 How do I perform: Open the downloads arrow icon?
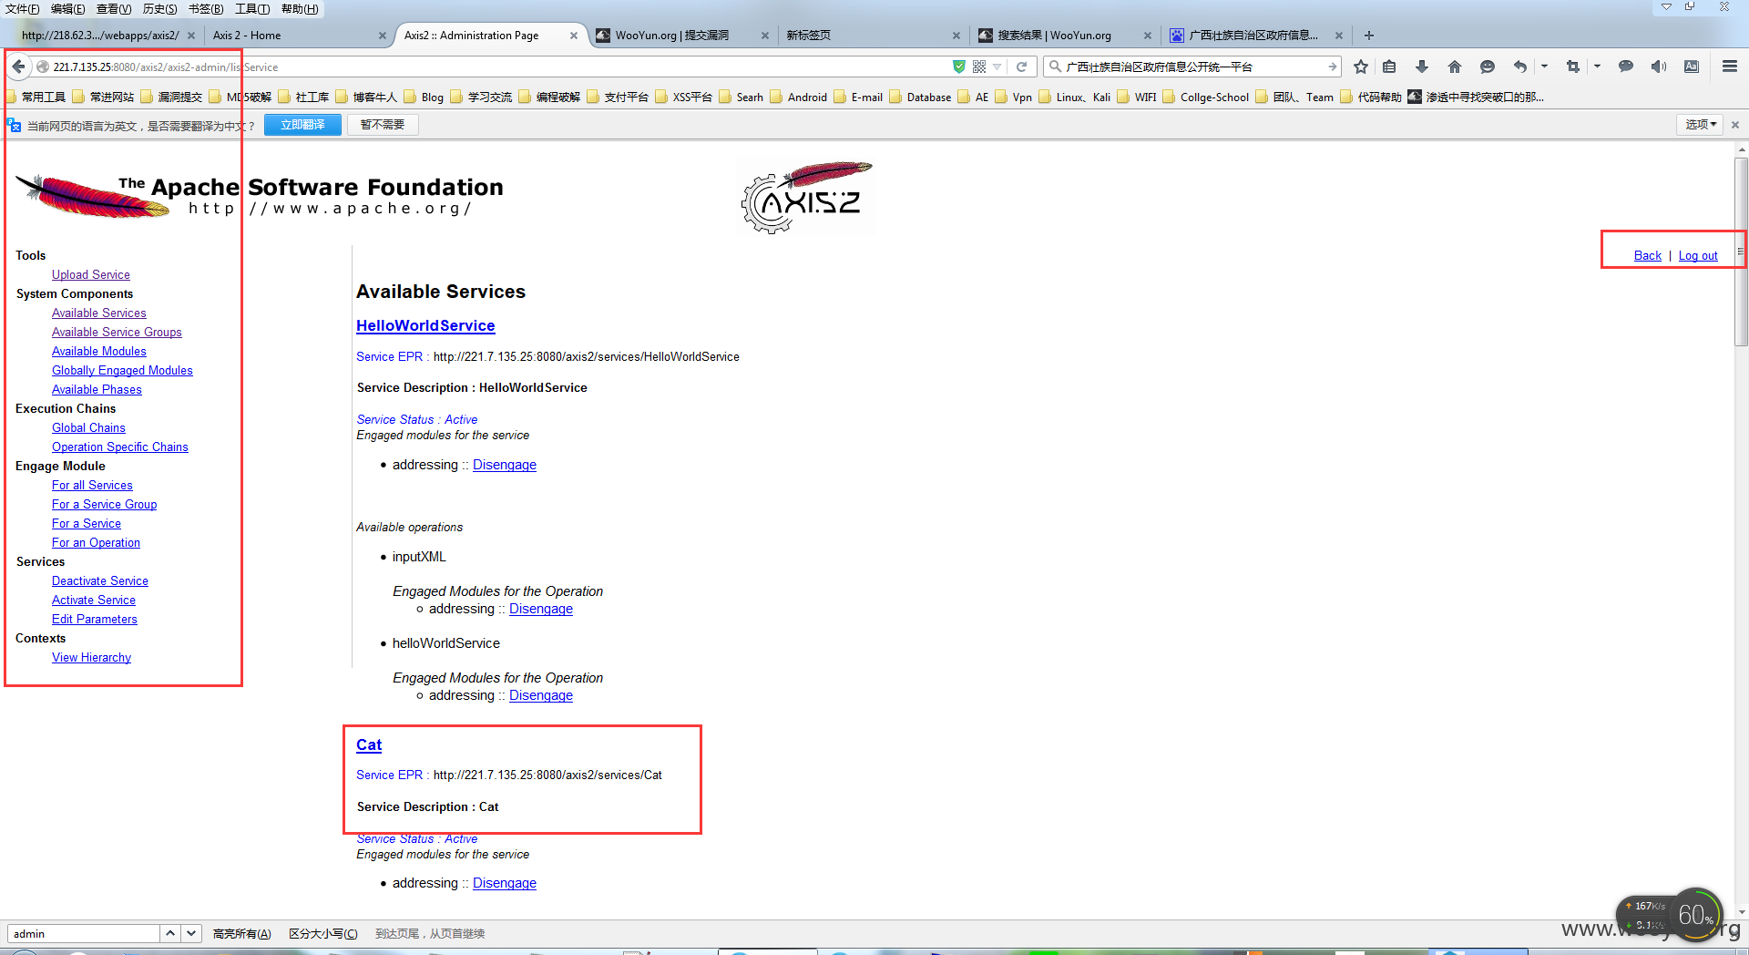1421,67
